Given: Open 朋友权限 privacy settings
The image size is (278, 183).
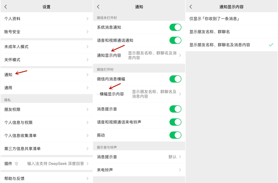Looking at the screenshot, I should click(46, 109).
